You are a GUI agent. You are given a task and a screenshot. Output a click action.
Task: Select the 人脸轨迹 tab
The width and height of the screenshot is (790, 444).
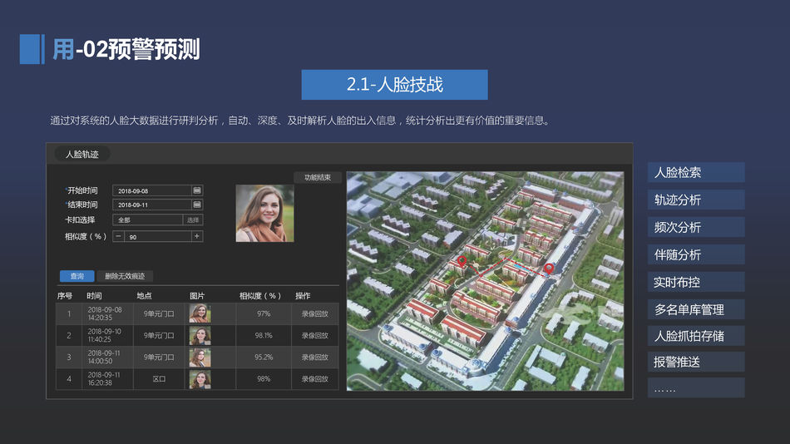pyautogui.click(x=82, y=155)
